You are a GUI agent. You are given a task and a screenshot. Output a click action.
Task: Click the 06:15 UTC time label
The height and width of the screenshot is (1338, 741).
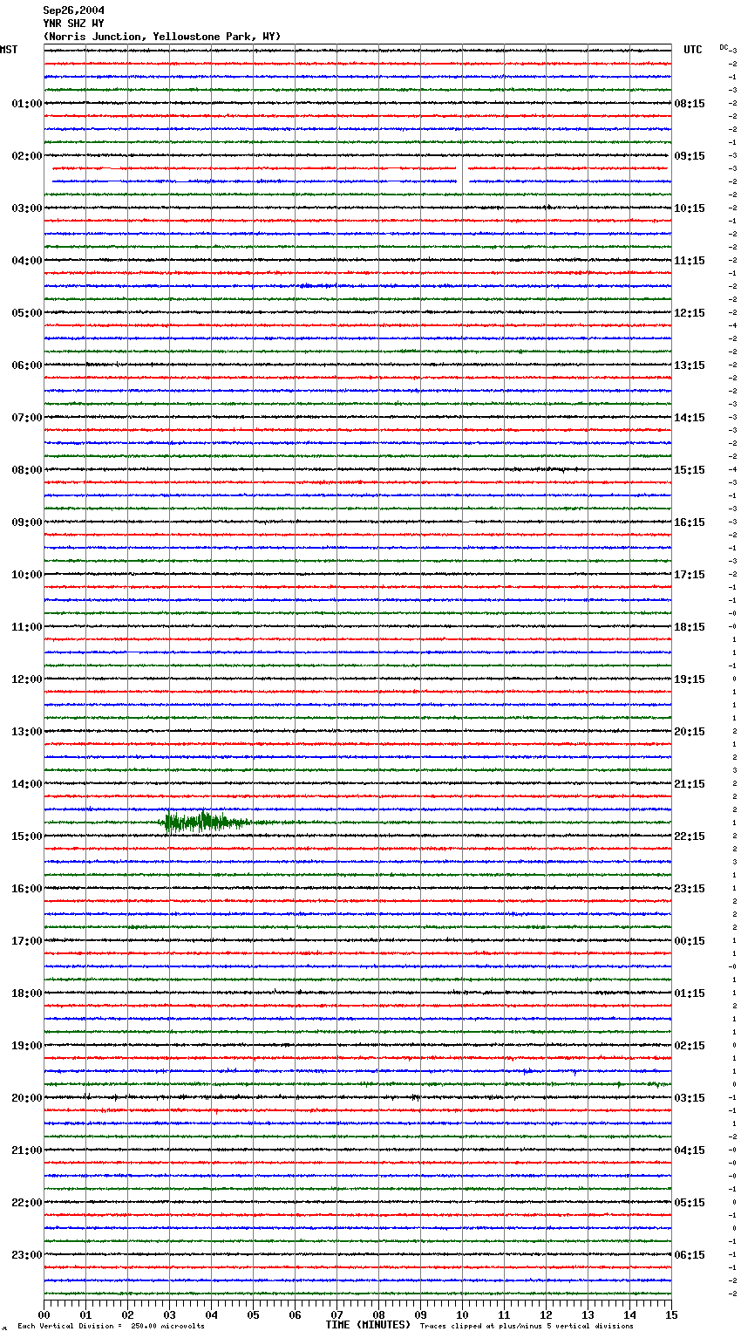click(x=690, y=1255)
